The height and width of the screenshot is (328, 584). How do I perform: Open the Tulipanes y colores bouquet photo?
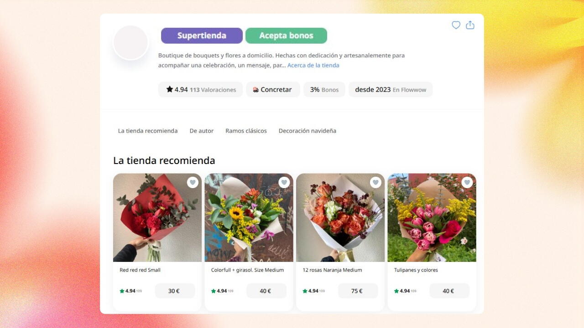[x=432, y=219]
